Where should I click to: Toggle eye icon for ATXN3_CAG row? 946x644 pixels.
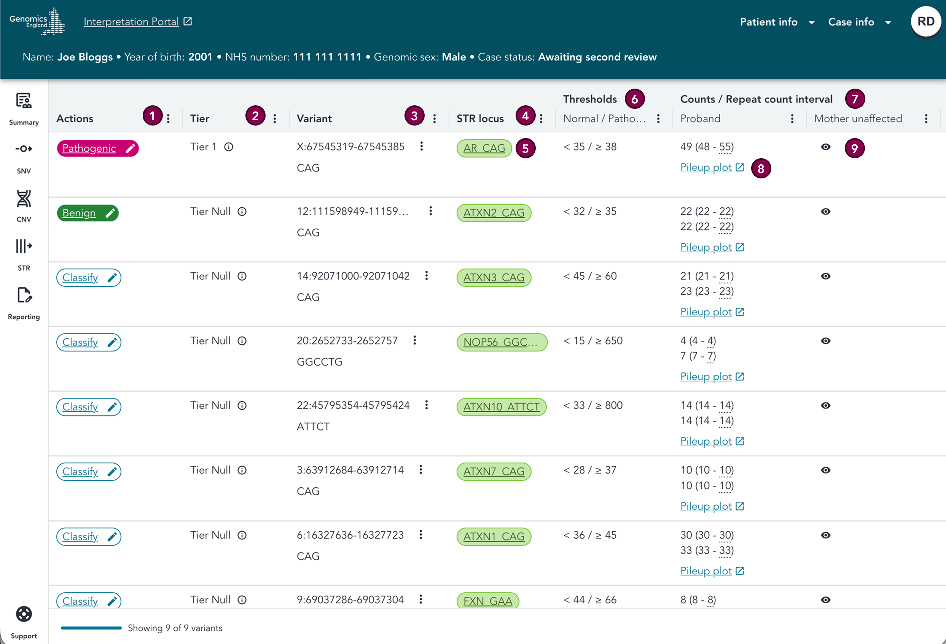tap(825, 276)
